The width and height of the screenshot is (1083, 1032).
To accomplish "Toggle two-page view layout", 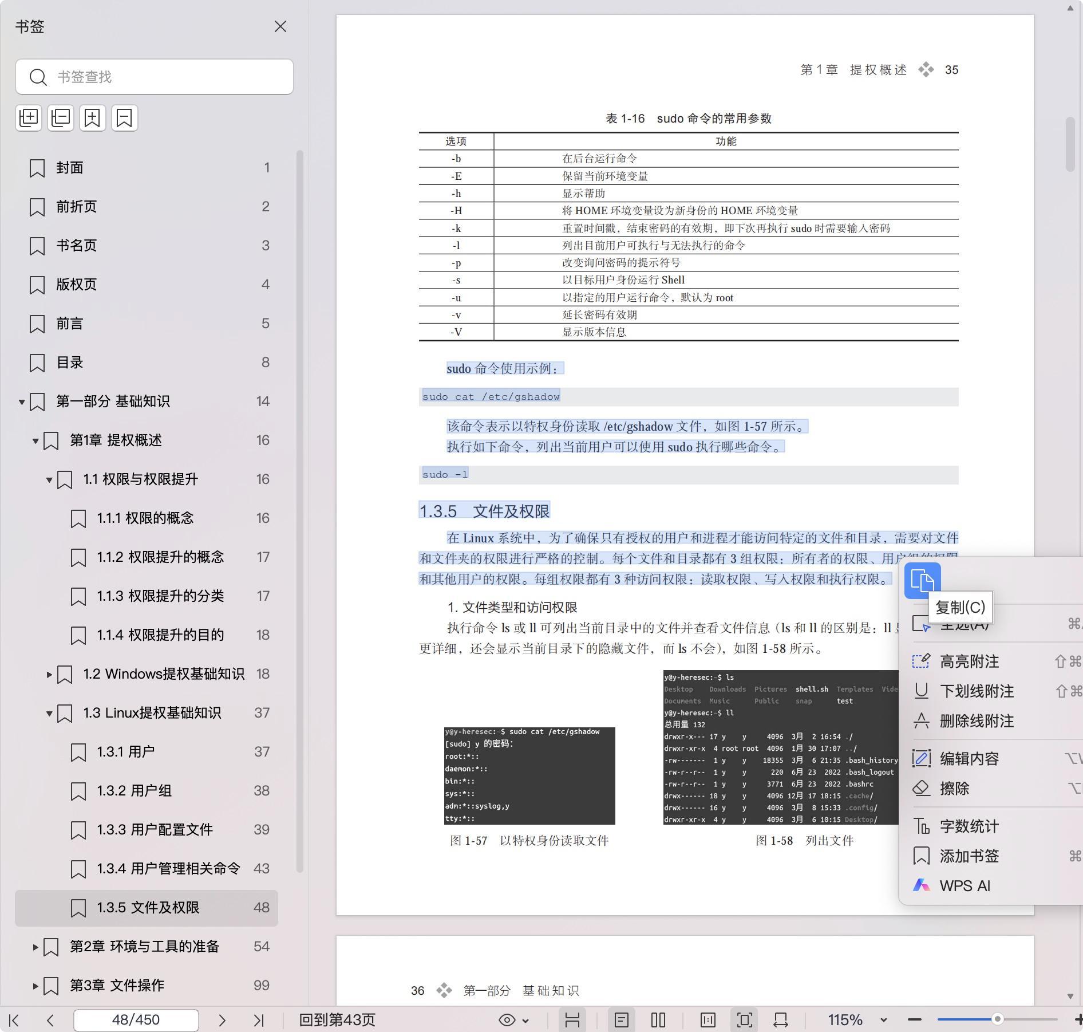I will [x=658, y=1020].
